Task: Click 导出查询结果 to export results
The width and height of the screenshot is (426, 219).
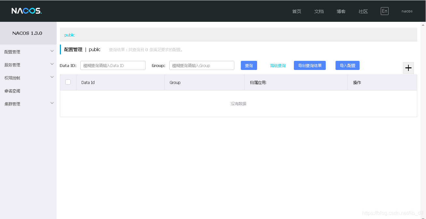Action: click(x=309, y=65)
